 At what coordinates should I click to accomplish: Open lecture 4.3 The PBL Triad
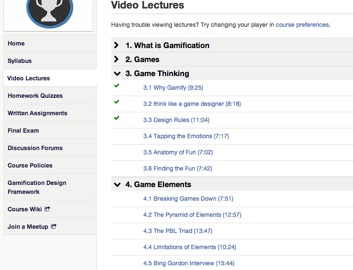(x=178, y=231)
